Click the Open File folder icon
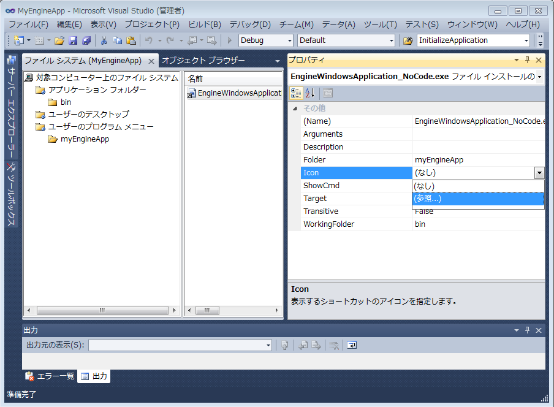This screenshot has width=554, height=407. (59, 40)
